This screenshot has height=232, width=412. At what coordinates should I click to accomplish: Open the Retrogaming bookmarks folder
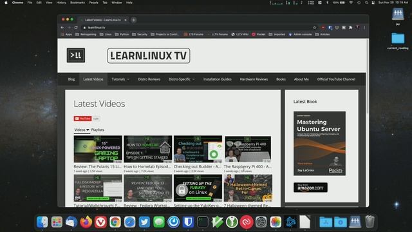pyautogui.click(x=86, y=34)
